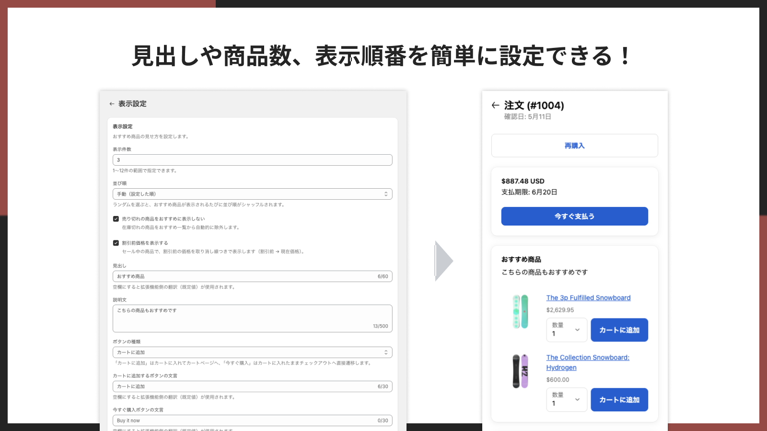Screen dimensions: 767x431
Task: Click the 表示件数 number field
Action: (x=253, y=160)
